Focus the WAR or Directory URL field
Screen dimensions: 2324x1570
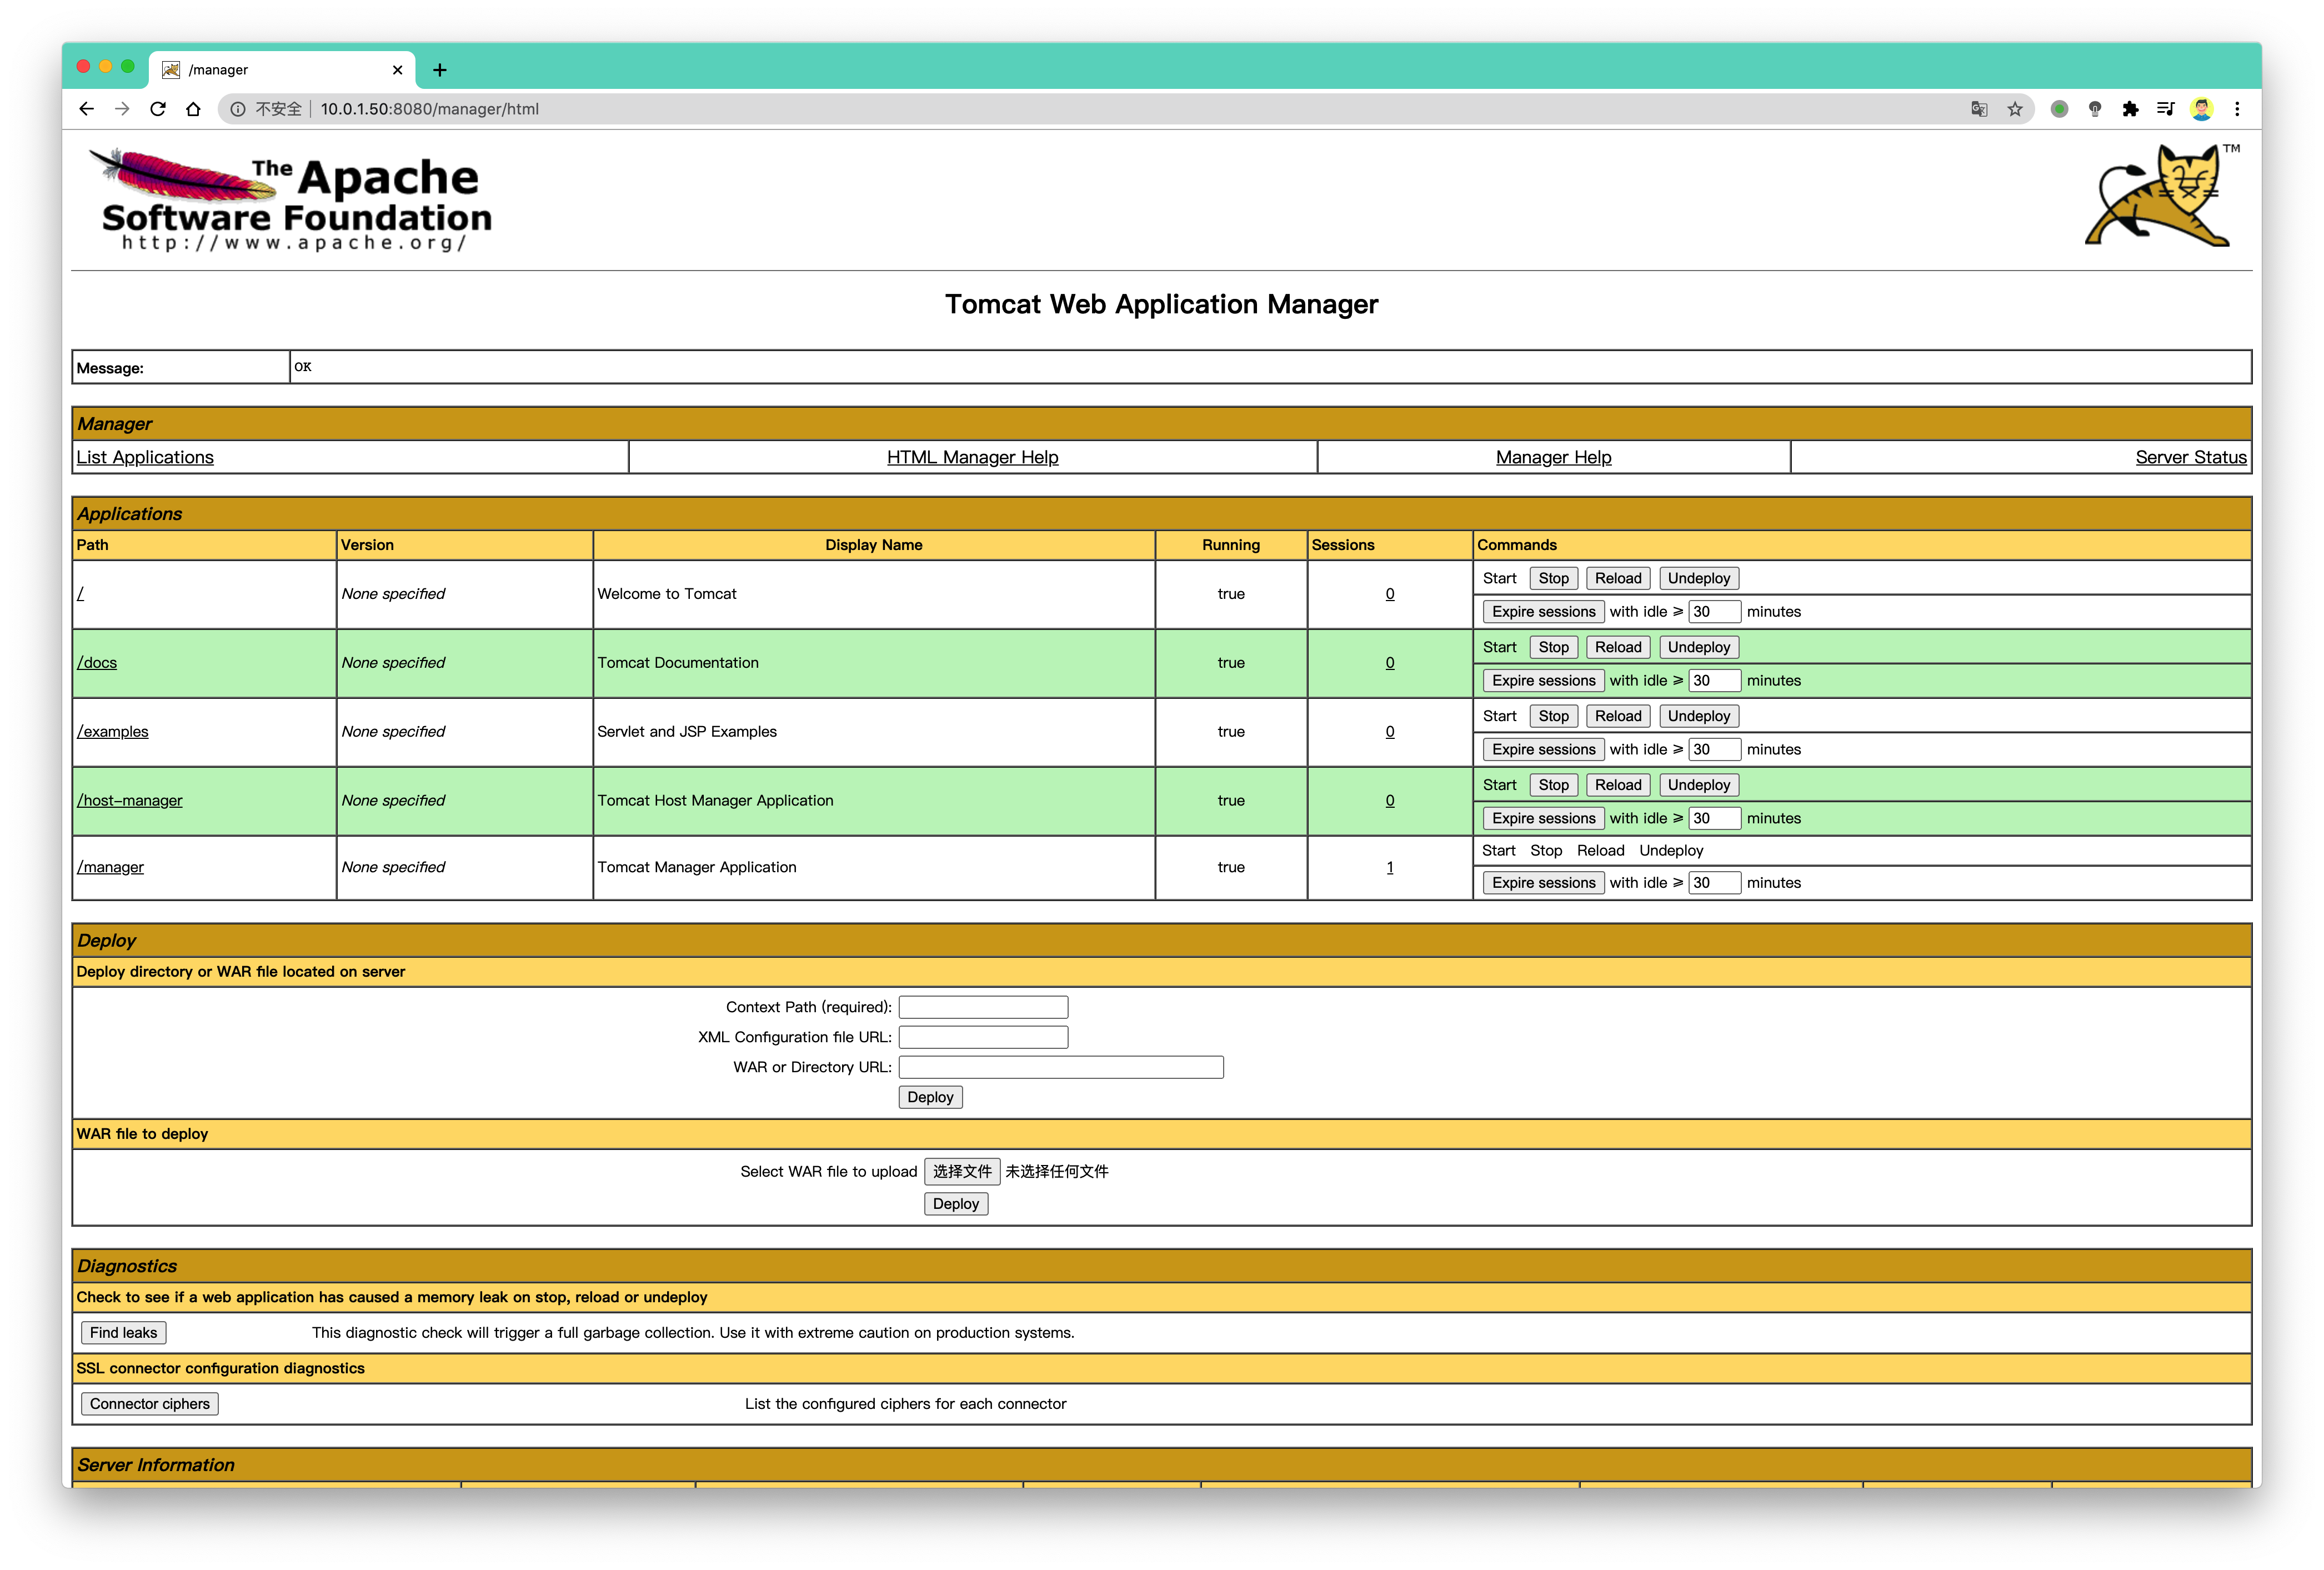(1060, 1067)
